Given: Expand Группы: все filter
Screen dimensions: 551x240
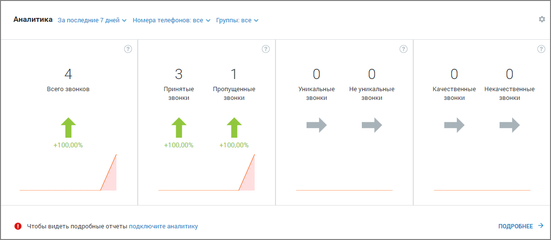Looking at the screenshot, I should (x=237, y=20).
